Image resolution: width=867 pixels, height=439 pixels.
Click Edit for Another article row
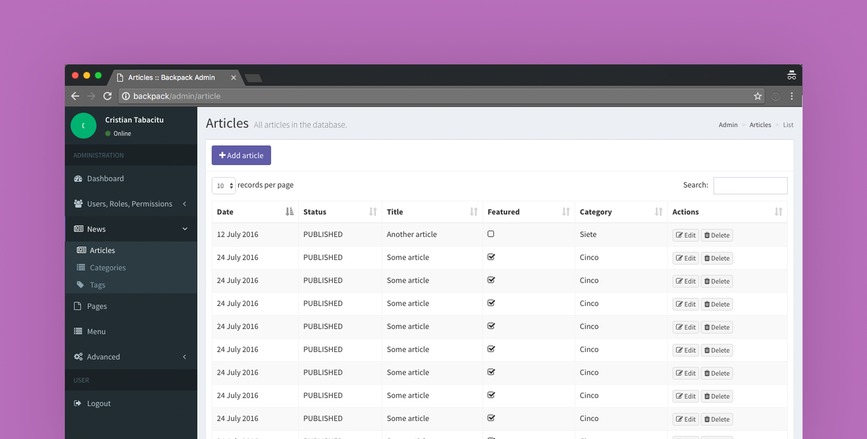686,235
